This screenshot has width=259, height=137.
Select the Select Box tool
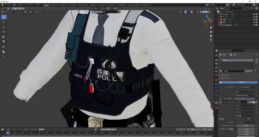pos(4,17)
